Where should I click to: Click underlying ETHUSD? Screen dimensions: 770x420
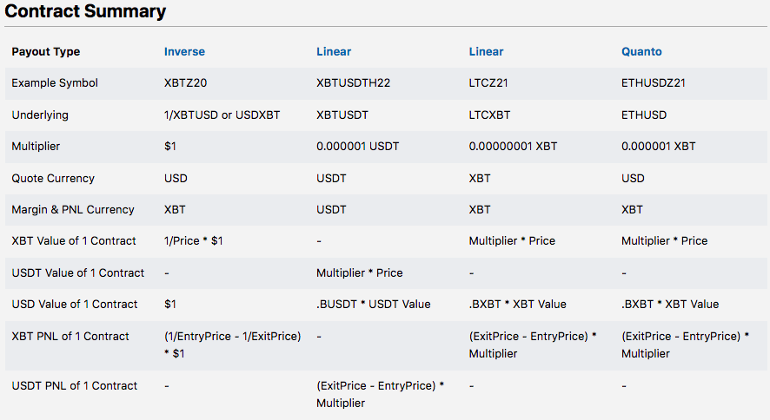tap(644, 115)
